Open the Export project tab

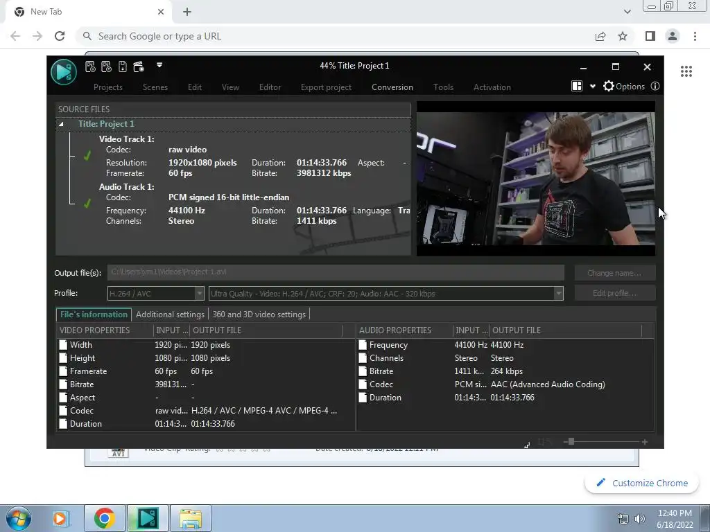coord(326,87)
